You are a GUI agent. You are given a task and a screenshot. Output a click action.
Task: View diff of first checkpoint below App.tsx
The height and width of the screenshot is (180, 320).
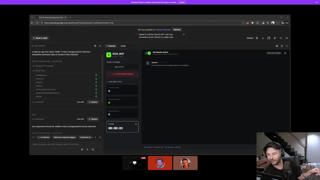pyautogui.click(x=80, y=102)
